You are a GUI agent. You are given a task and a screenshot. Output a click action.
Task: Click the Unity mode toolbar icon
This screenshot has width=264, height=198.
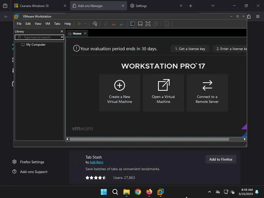pos(156,24)
